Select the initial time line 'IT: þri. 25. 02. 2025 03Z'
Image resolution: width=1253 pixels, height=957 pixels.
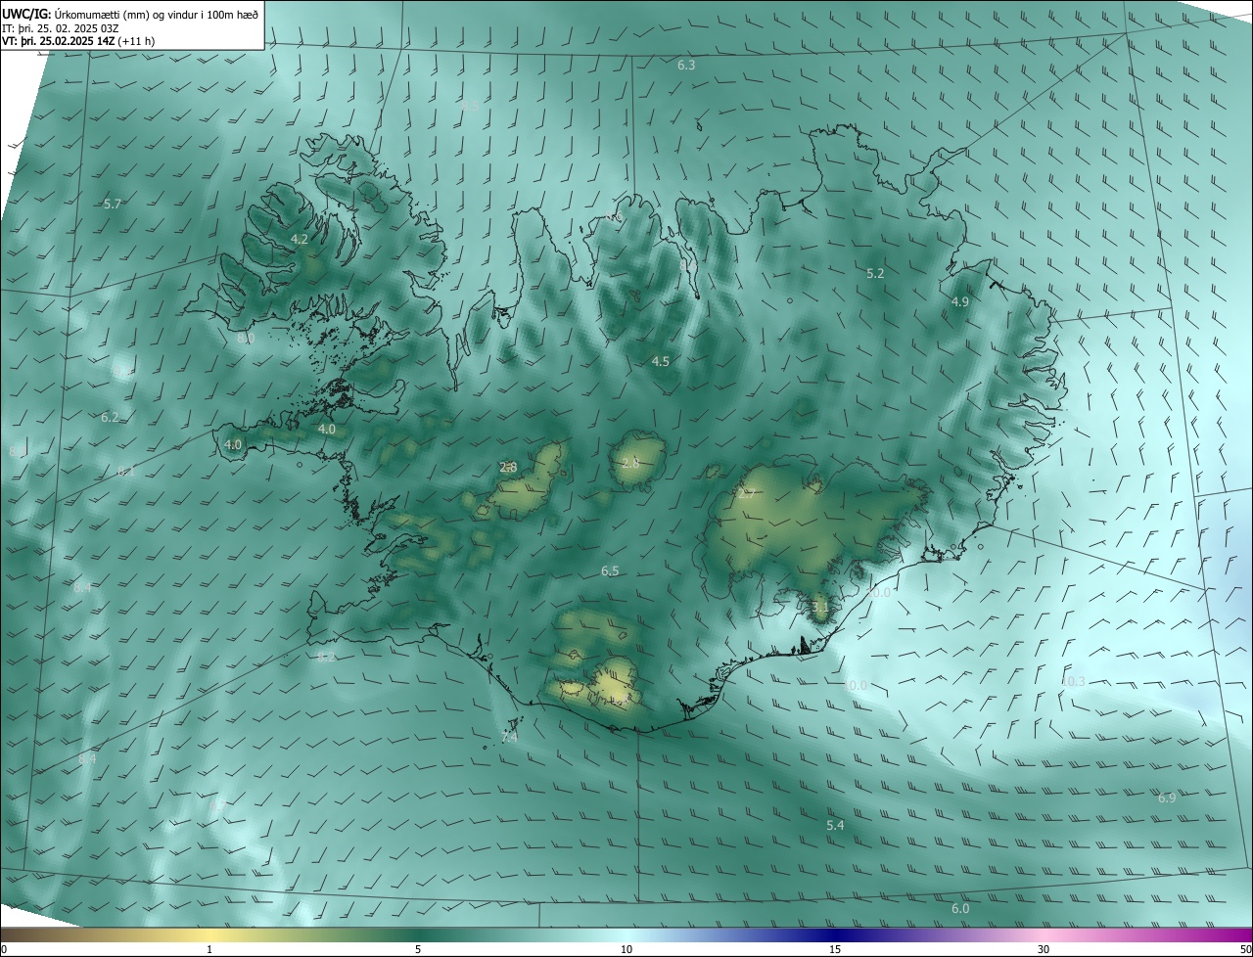pyautogui.click(x=61, y=27)
